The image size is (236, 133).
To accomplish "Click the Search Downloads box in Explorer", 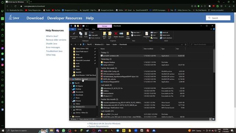I will tap(201, 44).
